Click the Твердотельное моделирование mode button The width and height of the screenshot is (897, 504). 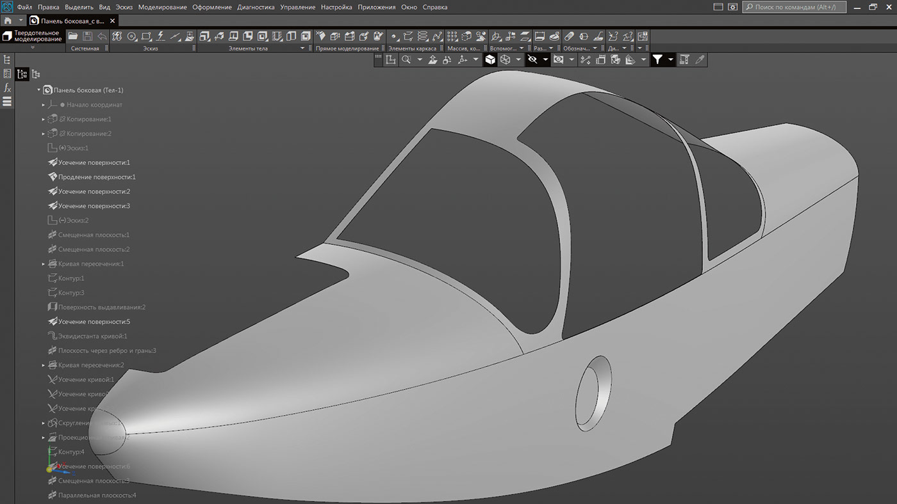(32, 36)
